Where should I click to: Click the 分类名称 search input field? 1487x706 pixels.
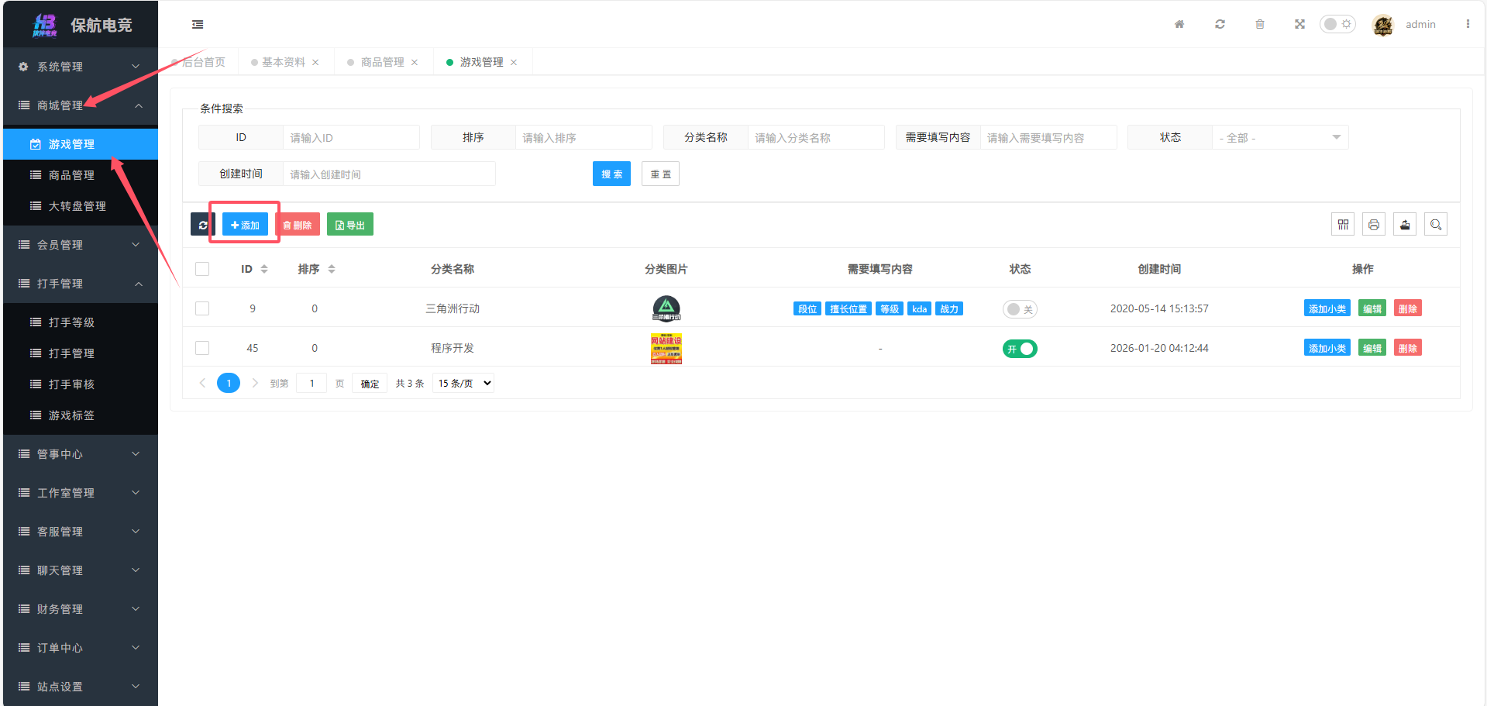(815, 138)
